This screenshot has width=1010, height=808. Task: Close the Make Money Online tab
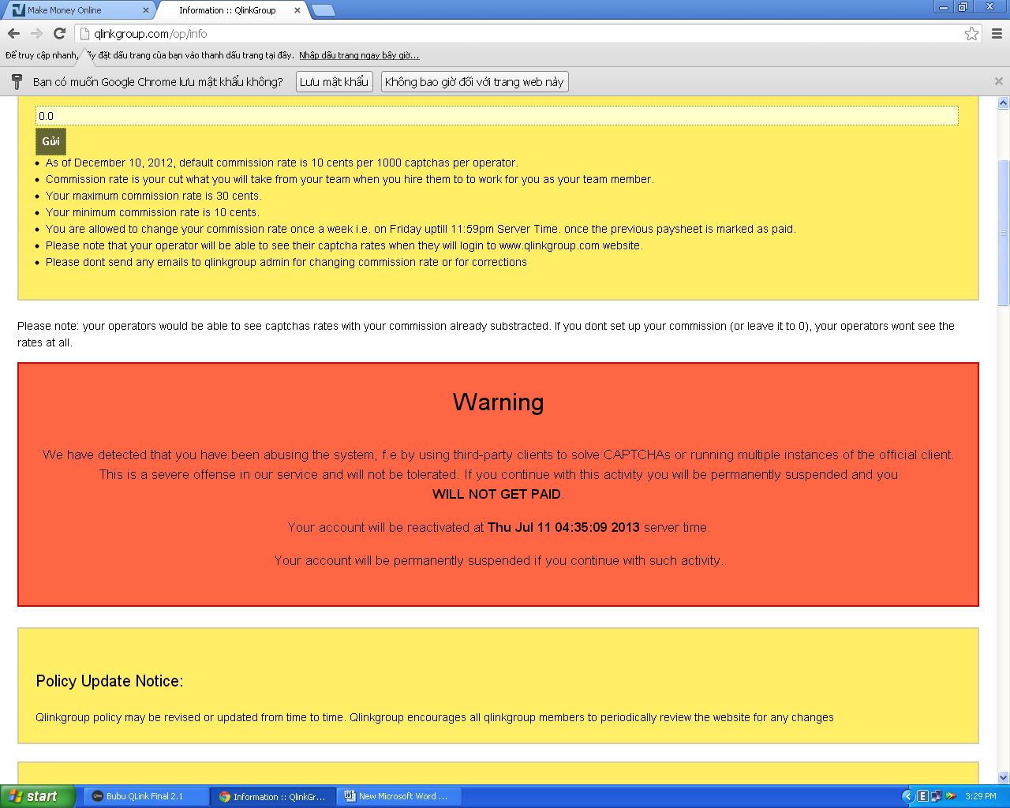coord(145,10)
